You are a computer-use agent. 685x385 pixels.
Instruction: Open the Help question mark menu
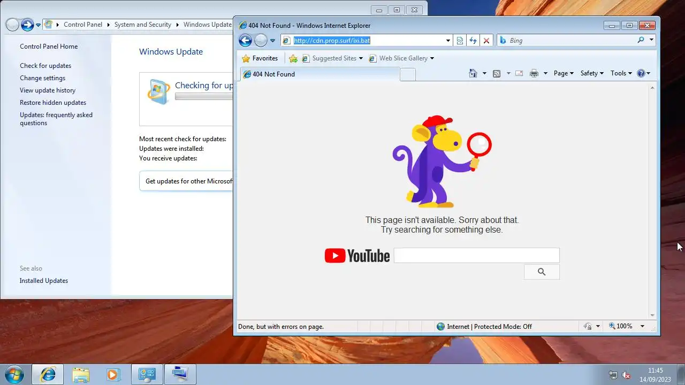click(x=644, y=73)
